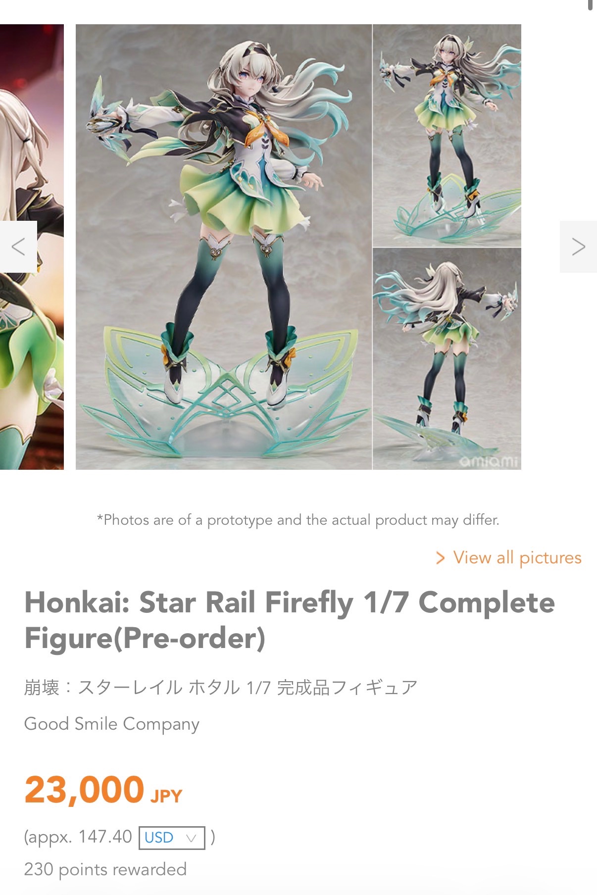
Task: Advance to the next product image
Action: [578, 247]
